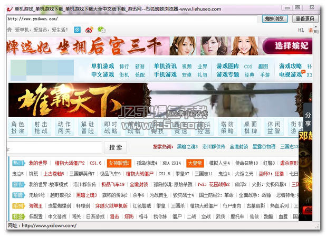Viewport: 326px width, 236px height.
Task: Click the 蜘蛛浏览 button
Action: 275,19
